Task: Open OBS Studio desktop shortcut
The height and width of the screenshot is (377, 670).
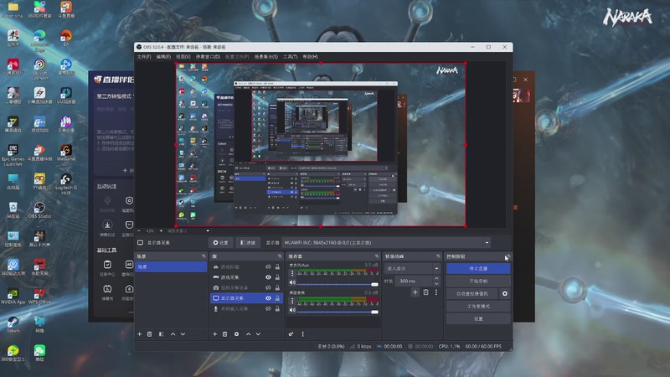Action: click(x=39, y=210)
